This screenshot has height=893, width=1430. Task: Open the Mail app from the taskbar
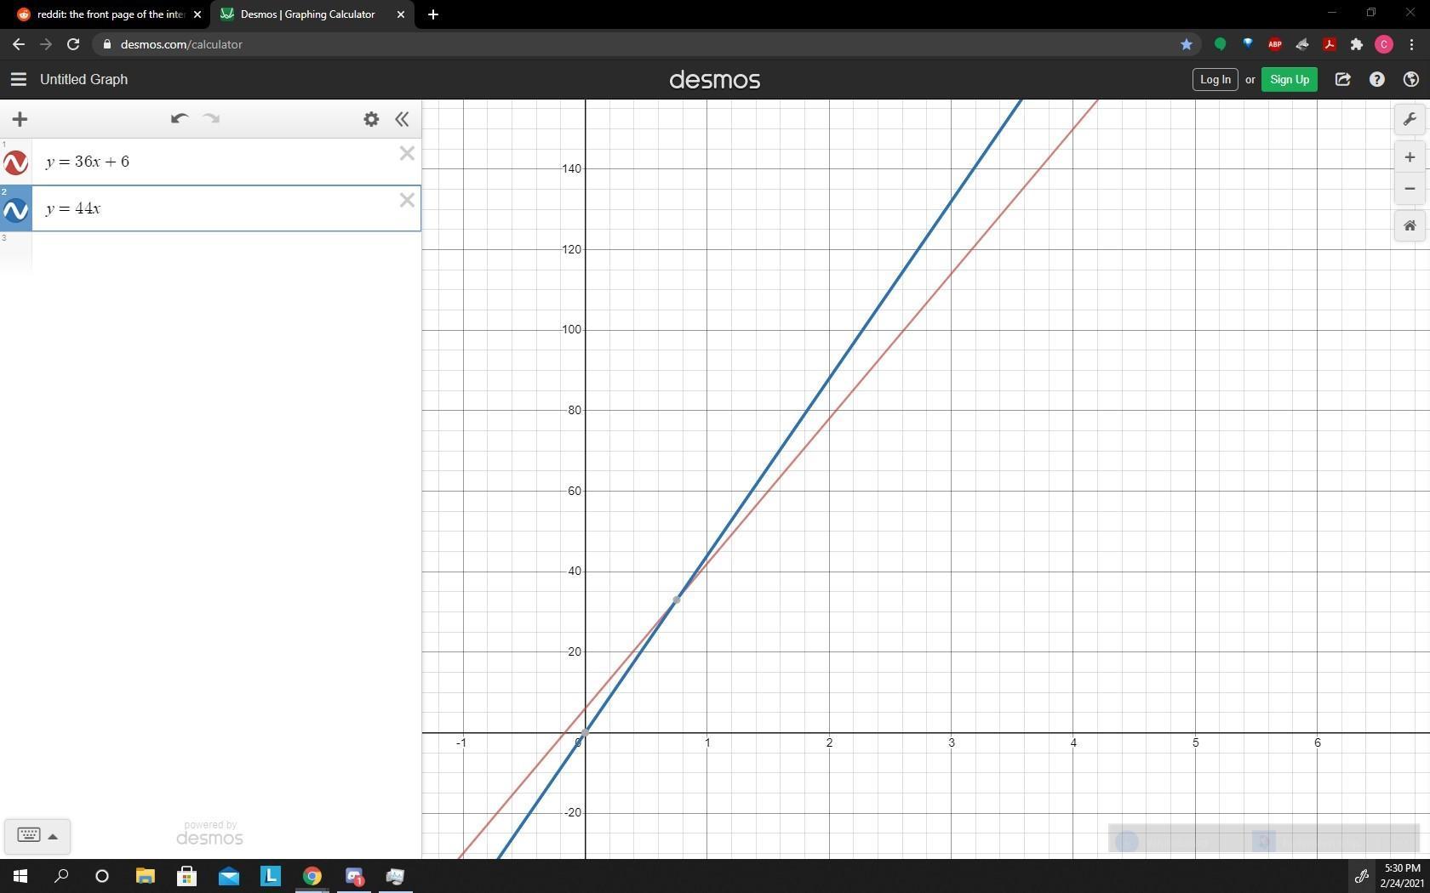click(228, 876)
